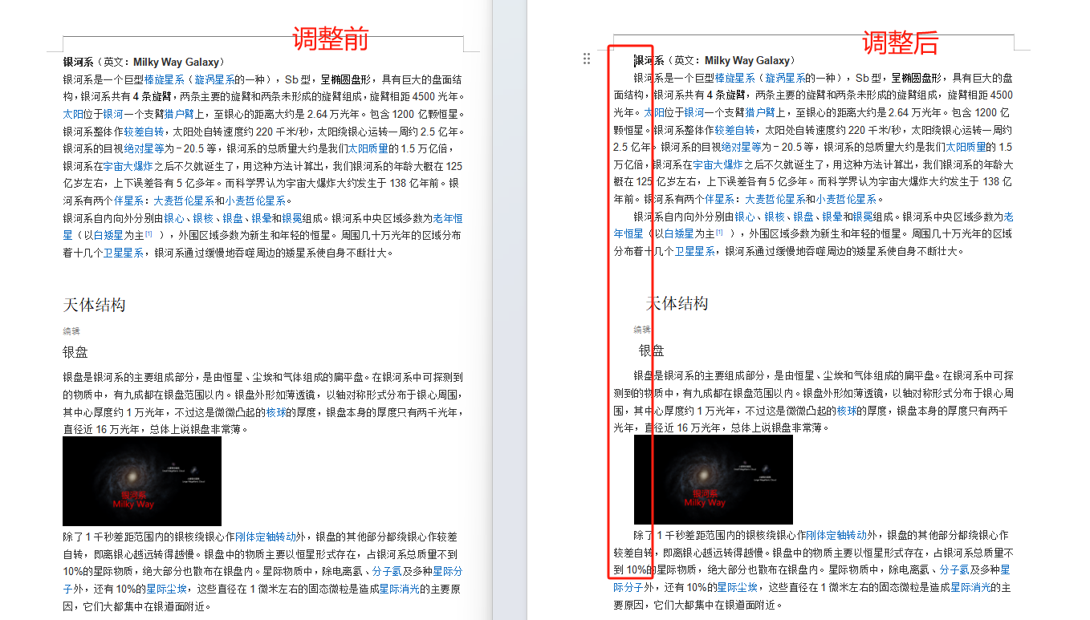Open the 银冕 link in left page
1090x620 pixels.
click(x=291, y=218)
